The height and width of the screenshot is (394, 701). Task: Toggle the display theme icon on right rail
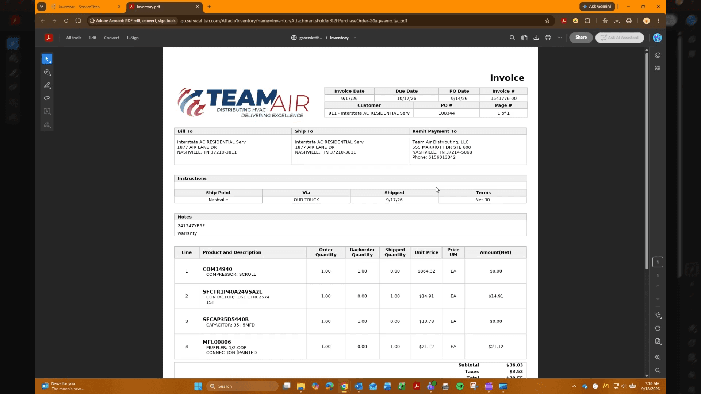coord(658,315)
